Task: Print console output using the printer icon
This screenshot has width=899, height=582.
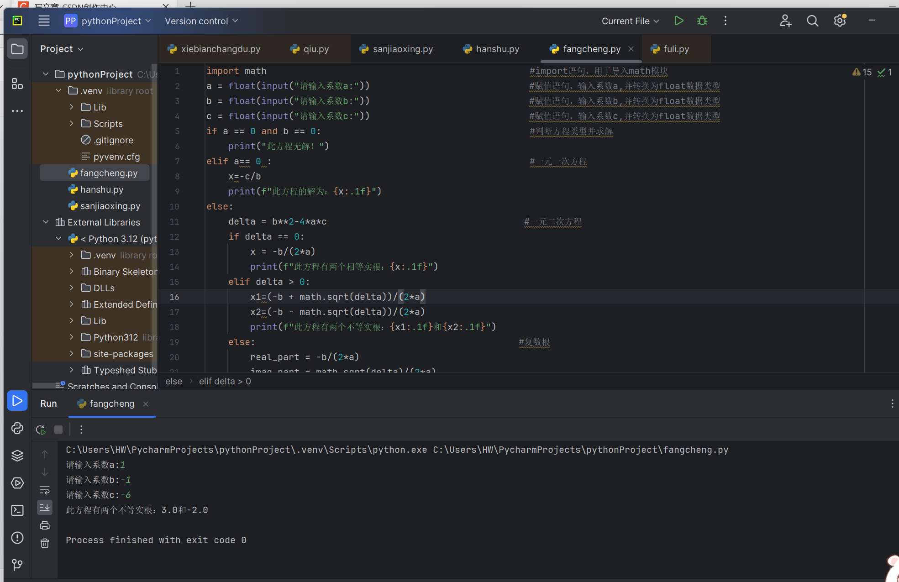Action: click(45, 525)
